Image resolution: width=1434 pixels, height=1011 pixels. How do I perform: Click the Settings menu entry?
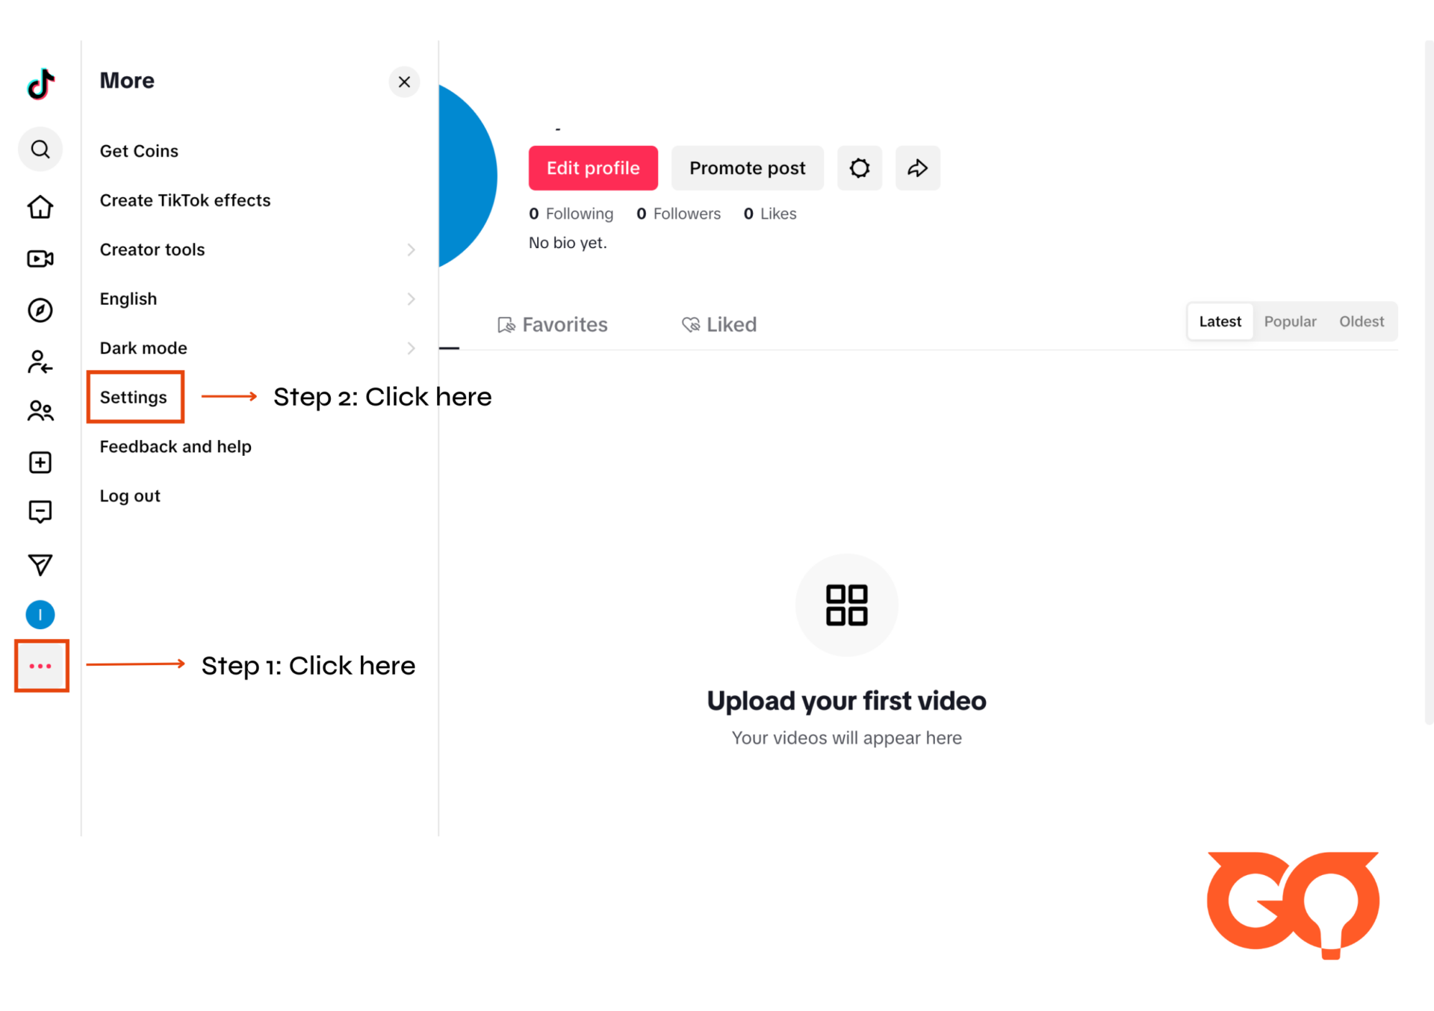coord(132,396)
